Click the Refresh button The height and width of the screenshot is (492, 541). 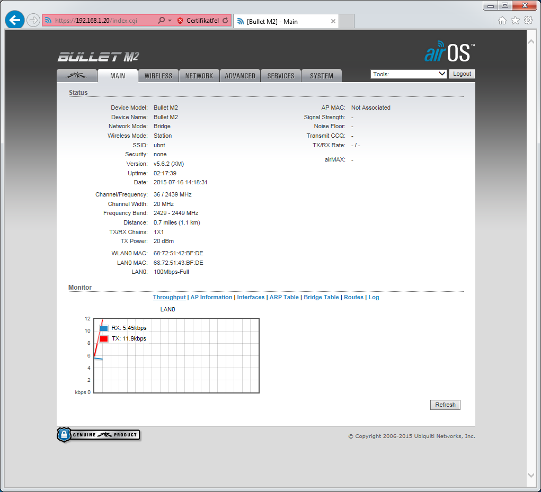pos(445,405)
